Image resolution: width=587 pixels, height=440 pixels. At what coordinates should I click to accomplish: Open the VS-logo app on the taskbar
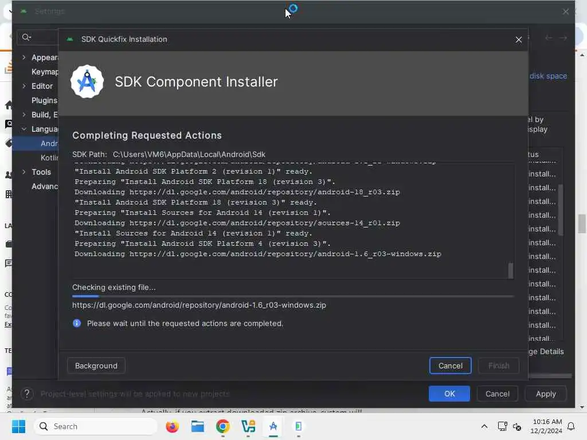248,426
